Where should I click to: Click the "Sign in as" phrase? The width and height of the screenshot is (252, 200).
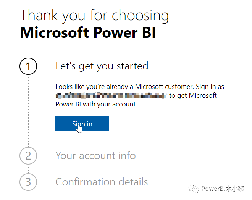click(210, 87)
